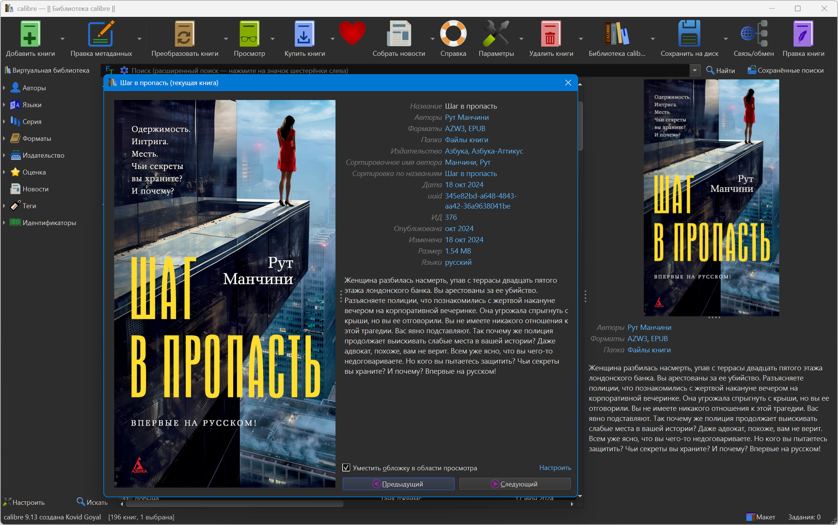Viewport: 838px width, 525px height.
Task: Click the advanced search gear icon
Action: coord(124,70)
